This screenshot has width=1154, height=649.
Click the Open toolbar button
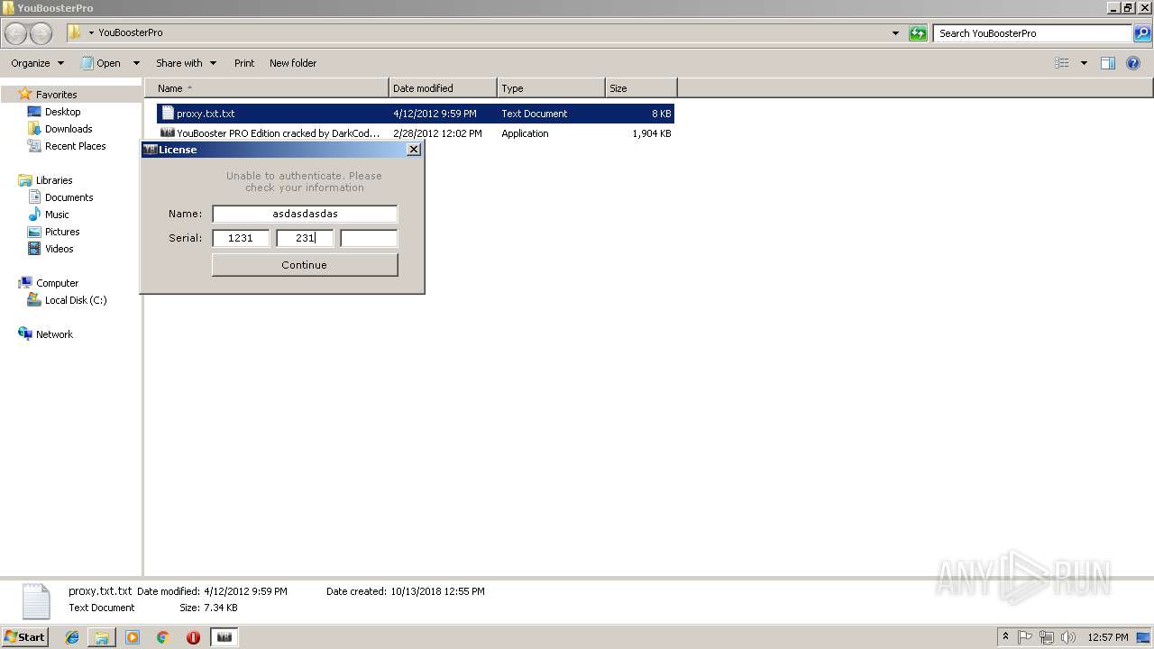[x=102, y=63]
